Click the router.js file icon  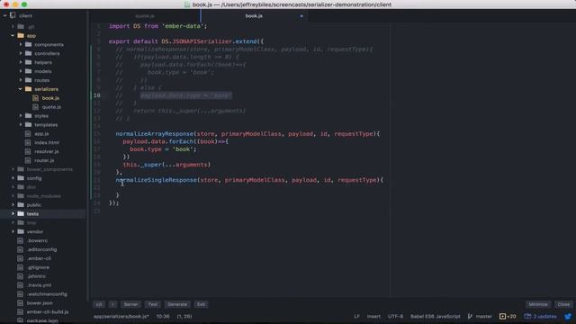tap(28, 160)
